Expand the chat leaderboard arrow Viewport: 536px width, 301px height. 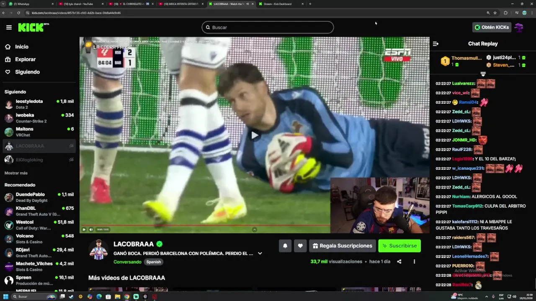coord(483,74)
